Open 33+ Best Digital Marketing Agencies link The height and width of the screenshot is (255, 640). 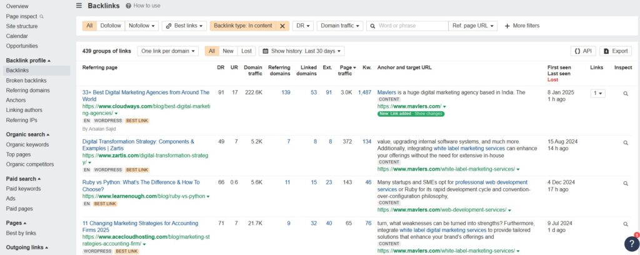pyautogui.click(x=146, y=96)
